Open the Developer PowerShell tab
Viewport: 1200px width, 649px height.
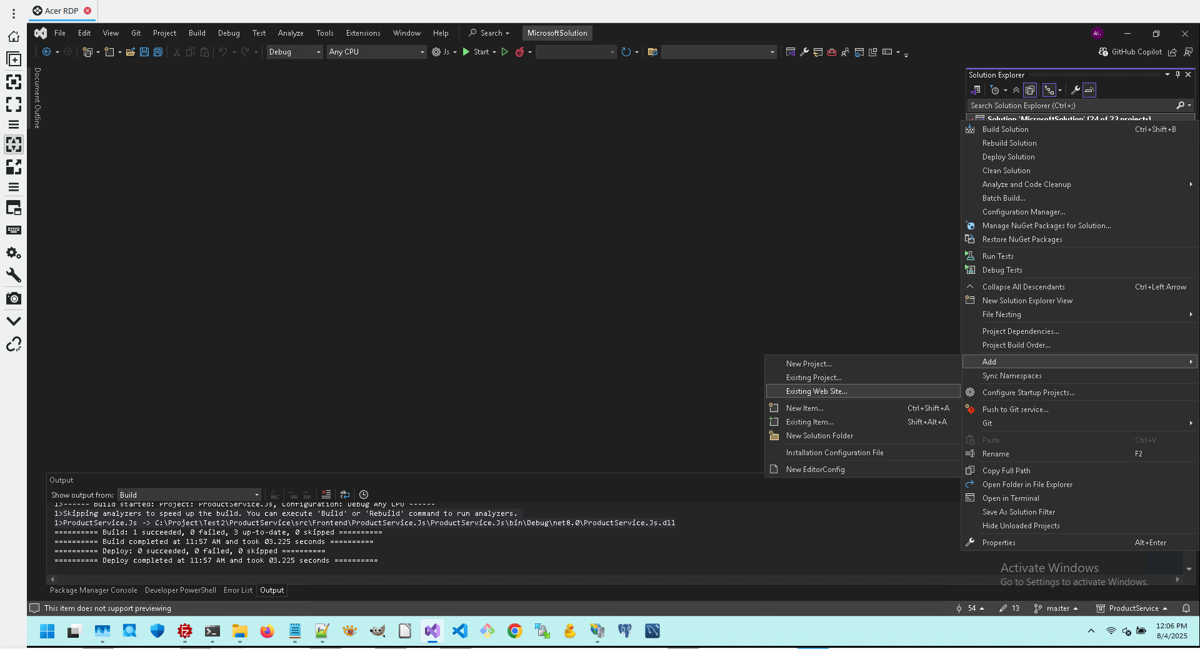pos(181,590)
